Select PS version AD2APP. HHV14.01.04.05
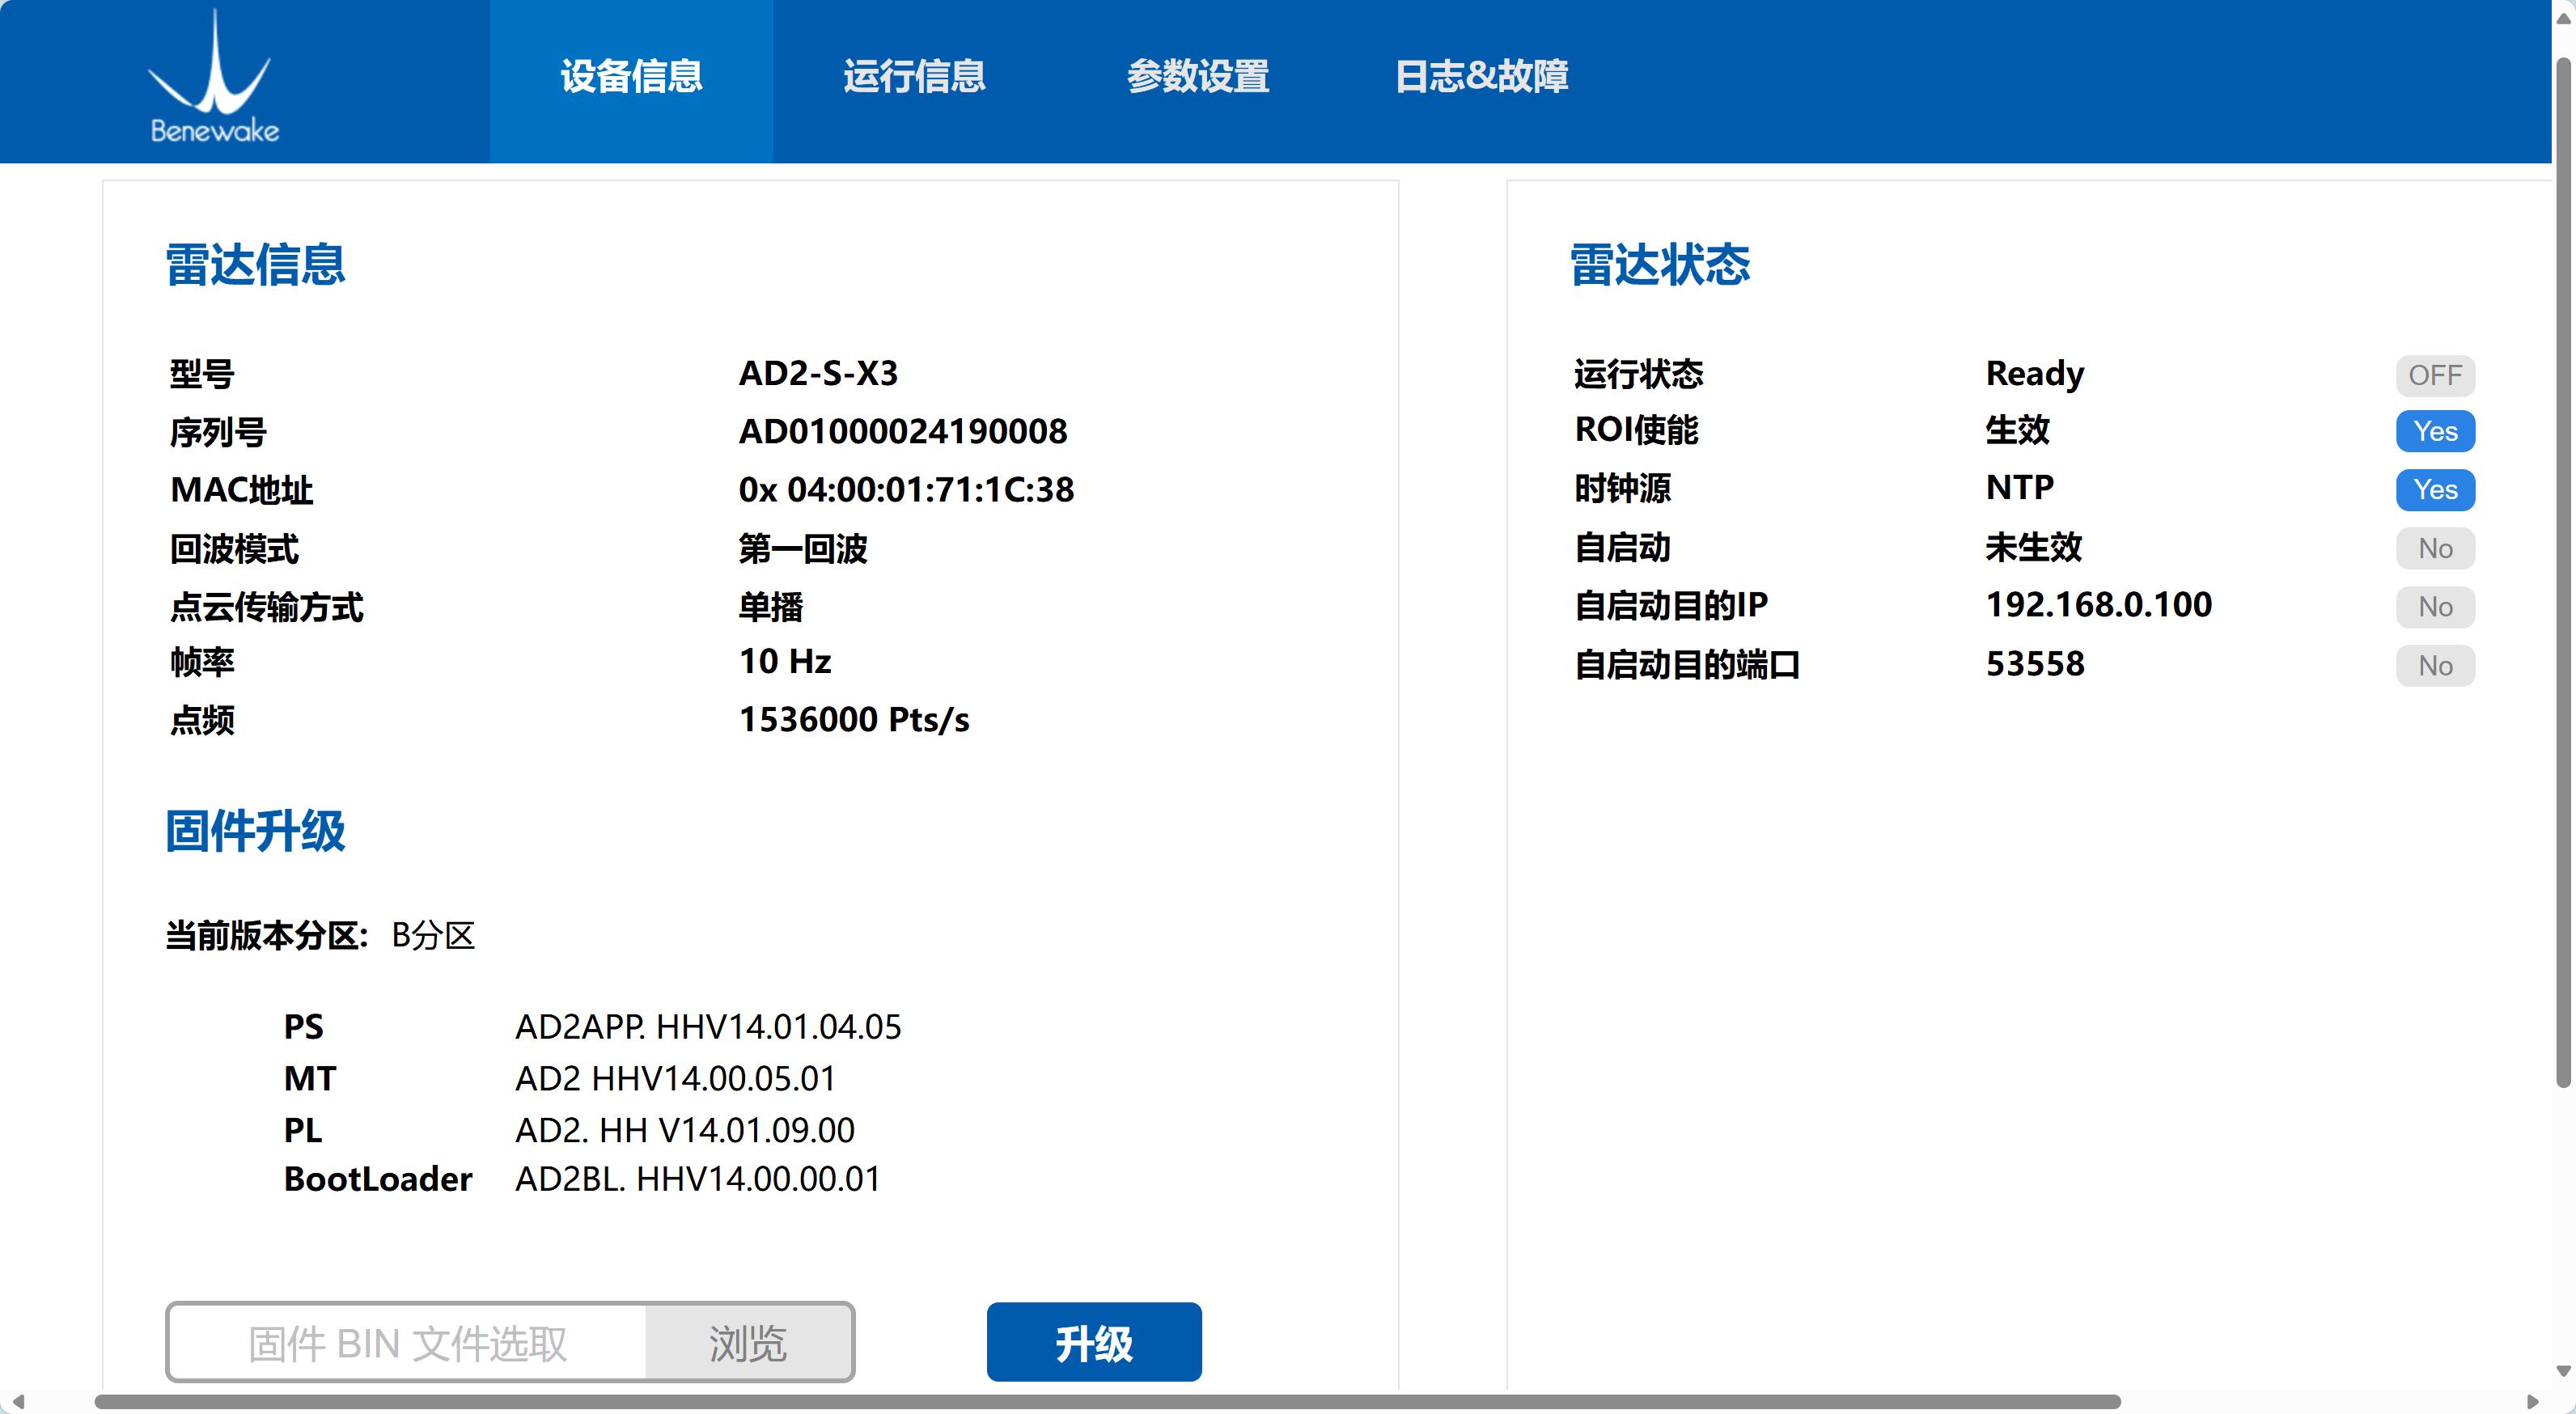This screenshot has height=1414, width=2576. pos(708,1027)
